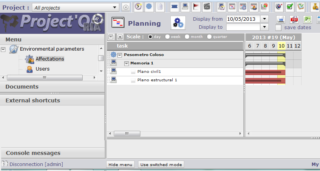Select the week scale radio button
This screenshot has width=320, height=171.
click(167, 37)
